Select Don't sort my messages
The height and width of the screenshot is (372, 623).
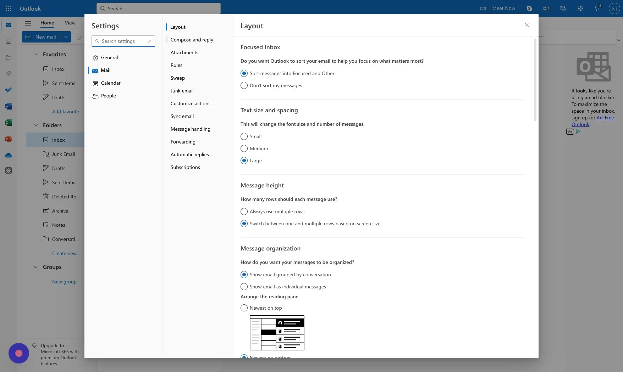click(271, 85)
